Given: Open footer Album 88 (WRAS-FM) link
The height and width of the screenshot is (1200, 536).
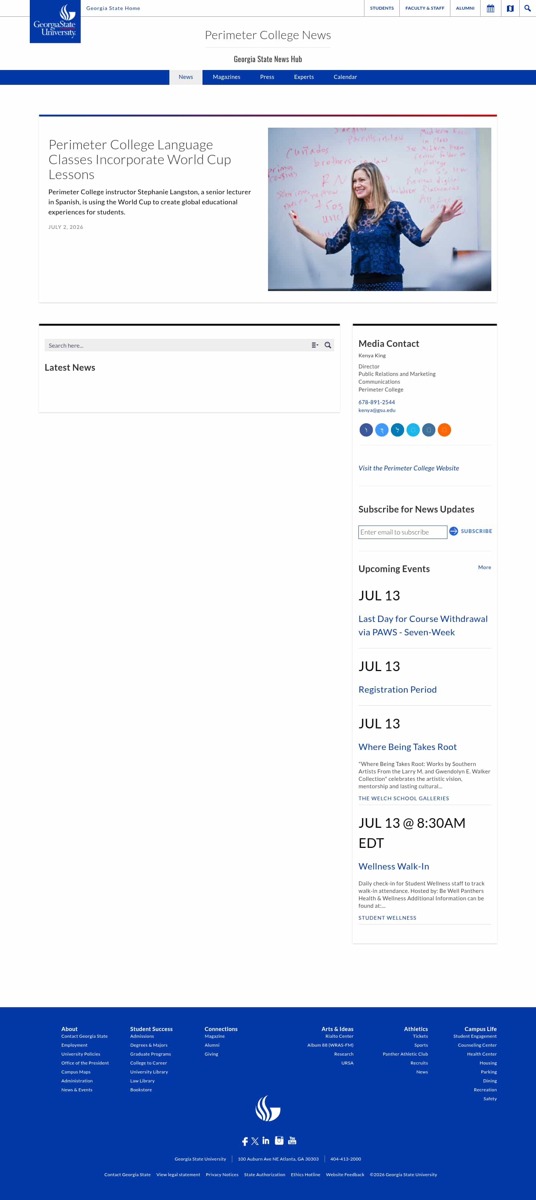Looking at the screenshot, I should pyautogui.click(x=330, y=1045).
